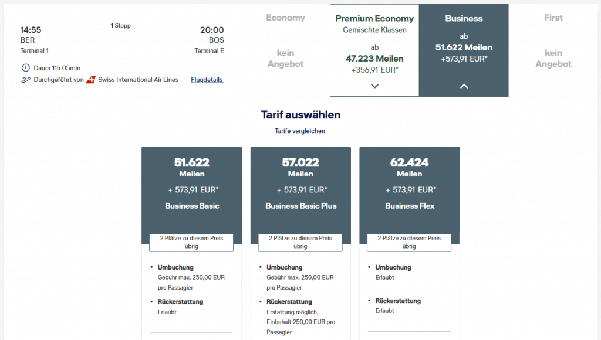The image size is (601, 340).
Task: Click the Swiss International Air Lines logo
Action: tap(90, 80)
